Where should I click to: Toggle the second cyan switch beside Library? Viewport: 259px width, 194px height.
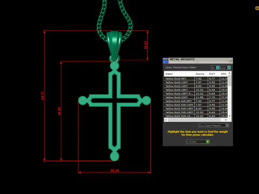(x=229, y=67)
